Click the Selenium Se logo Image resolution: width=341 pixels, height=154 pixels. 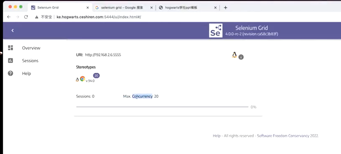tap(216, 31)
